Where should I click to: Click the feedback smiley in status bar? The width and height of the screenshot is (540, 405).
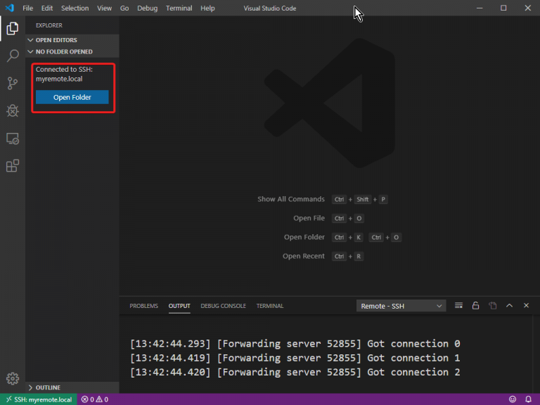point(513,399)
